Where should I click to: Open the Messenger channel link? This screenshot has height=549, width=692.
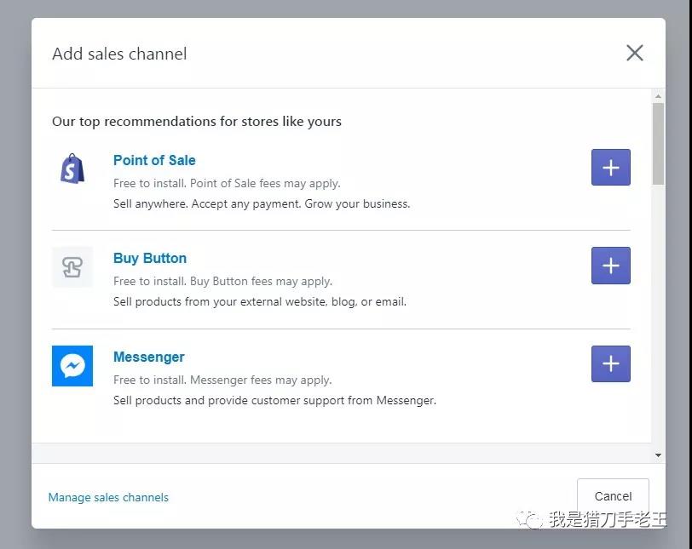tap(148, 357)
